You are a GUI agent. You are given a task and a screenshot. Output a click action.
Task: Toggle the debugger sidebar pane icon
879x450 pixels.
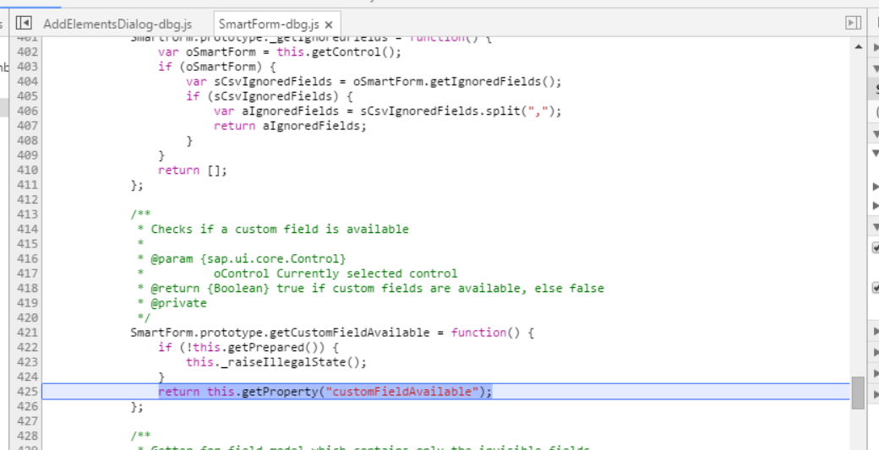coord(853,23)
